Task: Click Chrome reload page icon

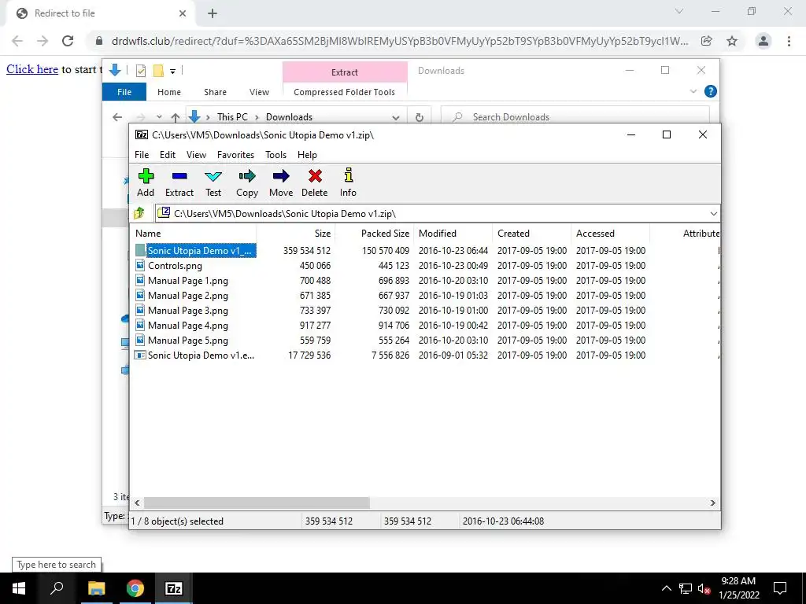Action: 68,41
